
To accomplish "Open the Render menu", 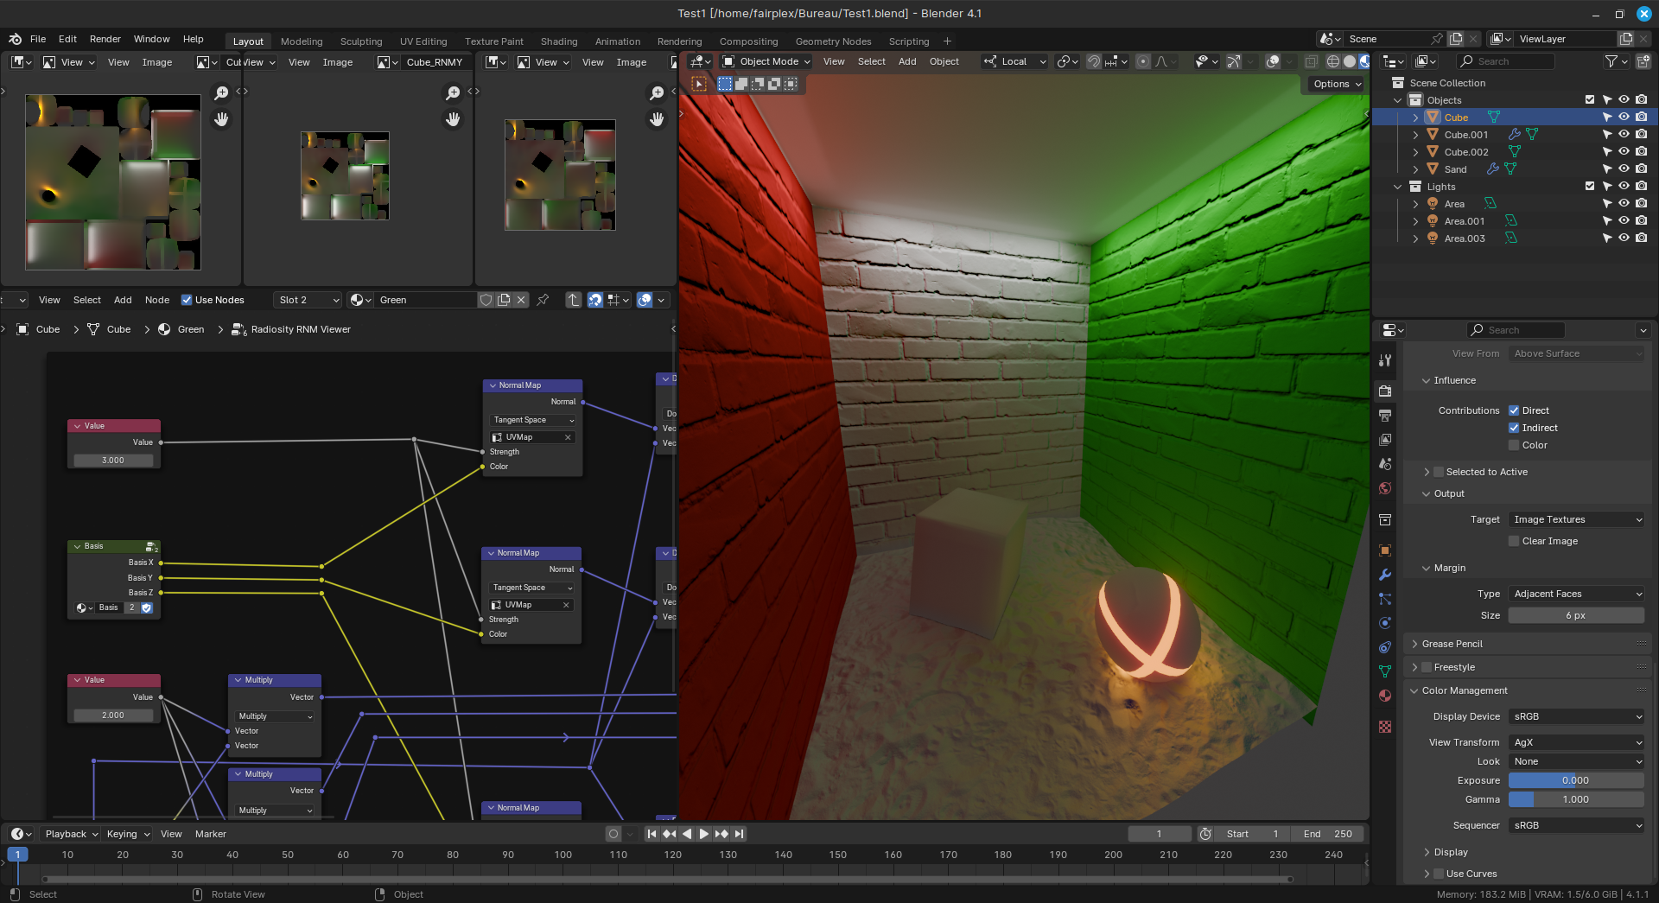I will (x=105, y=39).
